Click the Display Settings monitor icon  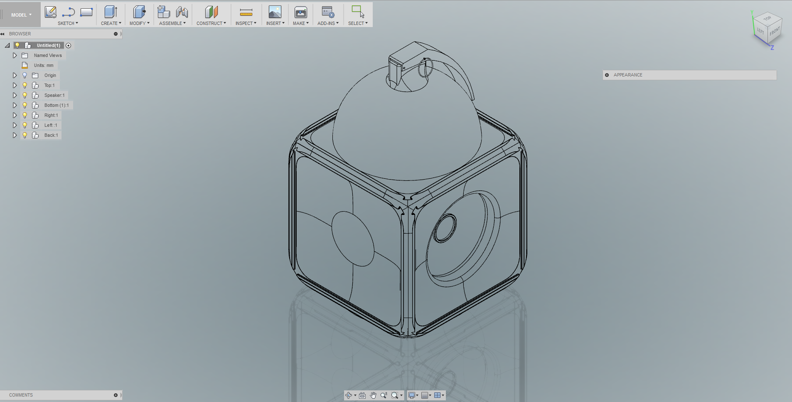[x=411, y=395]
